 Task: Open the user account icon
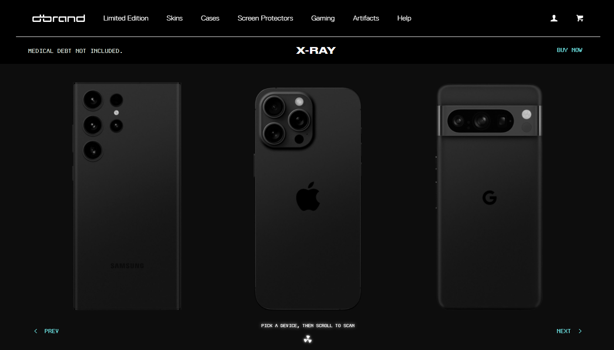[554, 18]
